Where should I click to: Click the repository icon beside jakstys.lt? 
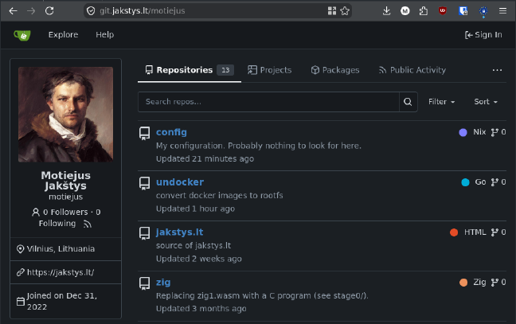144,233
